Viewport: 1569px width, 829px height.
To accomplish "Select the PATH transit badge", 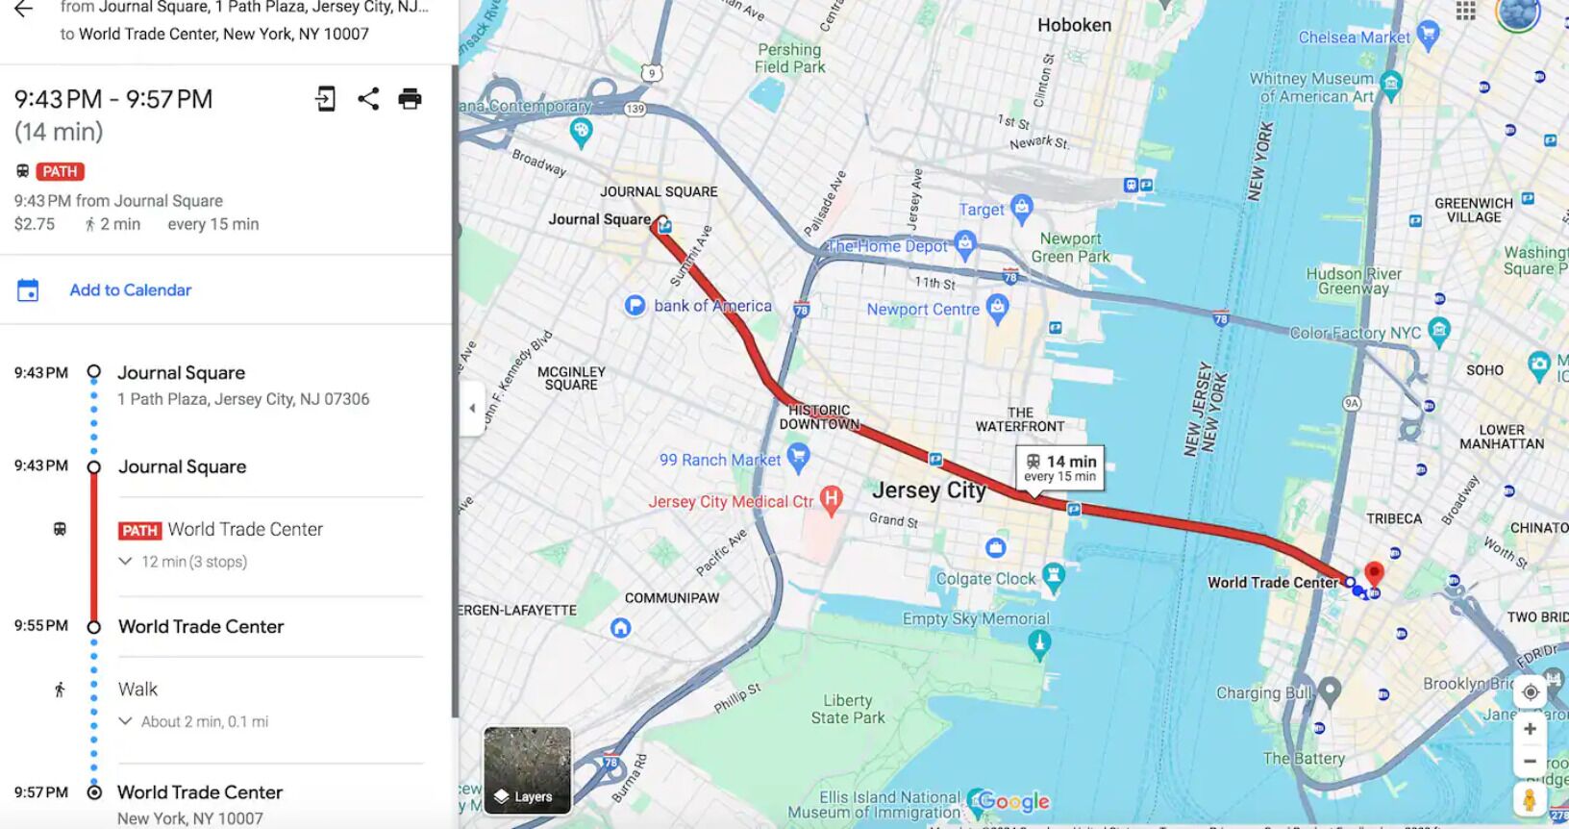I will click(x=61, y=171).
